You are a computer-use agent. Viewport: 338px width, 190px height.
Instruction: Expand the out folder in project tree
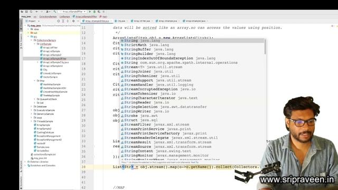click(29, 33)
